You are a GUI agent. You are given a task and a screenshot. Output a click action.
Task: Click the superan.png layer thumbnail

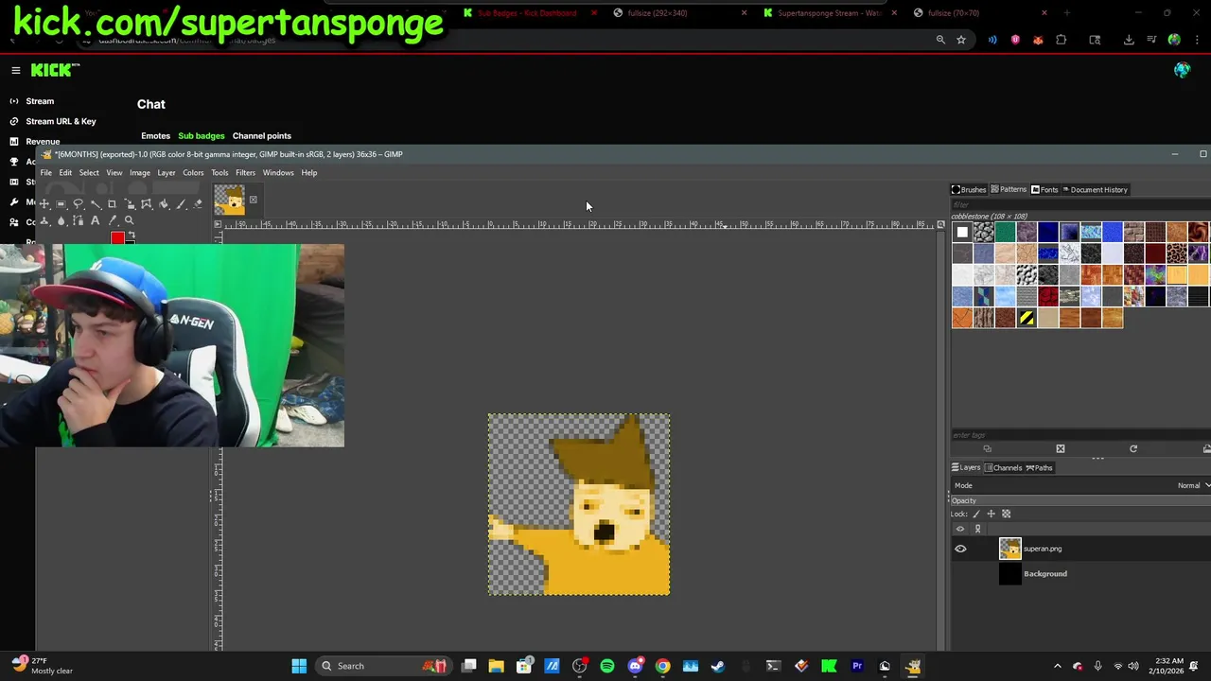click(1009, 549)
